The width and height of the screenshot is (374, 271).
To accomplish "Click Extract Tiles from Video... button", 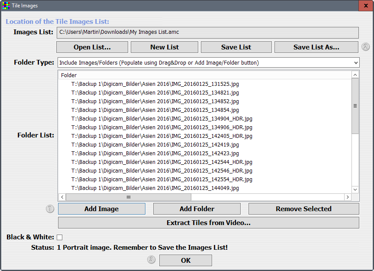I will (x=209, y=223).
